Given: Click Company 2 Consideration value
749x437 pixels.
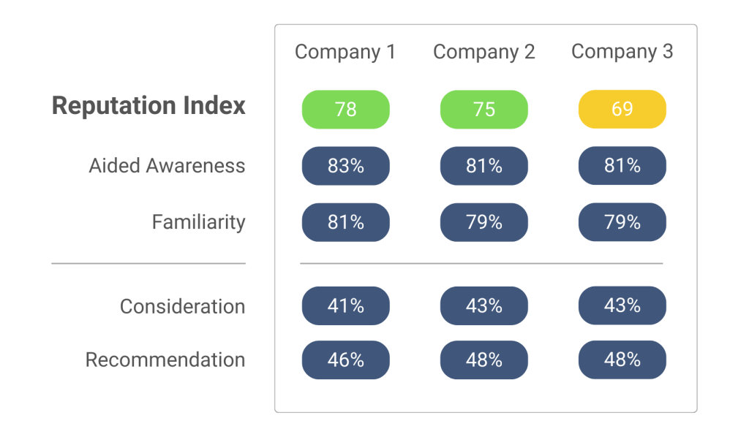Looking at the screenshot, I should pos(483,305).
